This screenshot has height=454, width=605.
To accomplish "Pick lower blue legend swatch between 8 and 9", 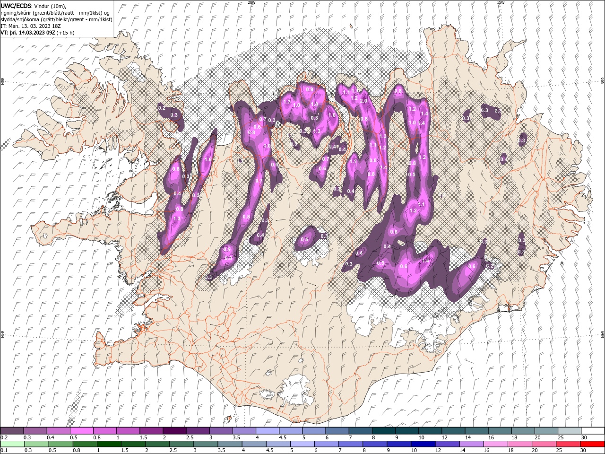I will [x=375, y=444].
